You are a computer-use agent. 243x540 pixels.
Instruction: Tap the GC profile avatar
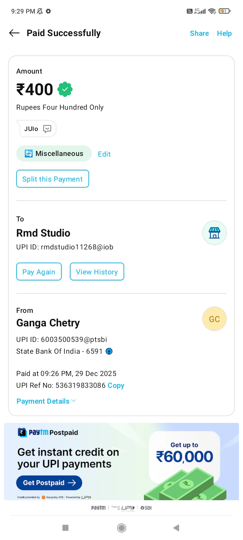point(214,319)
